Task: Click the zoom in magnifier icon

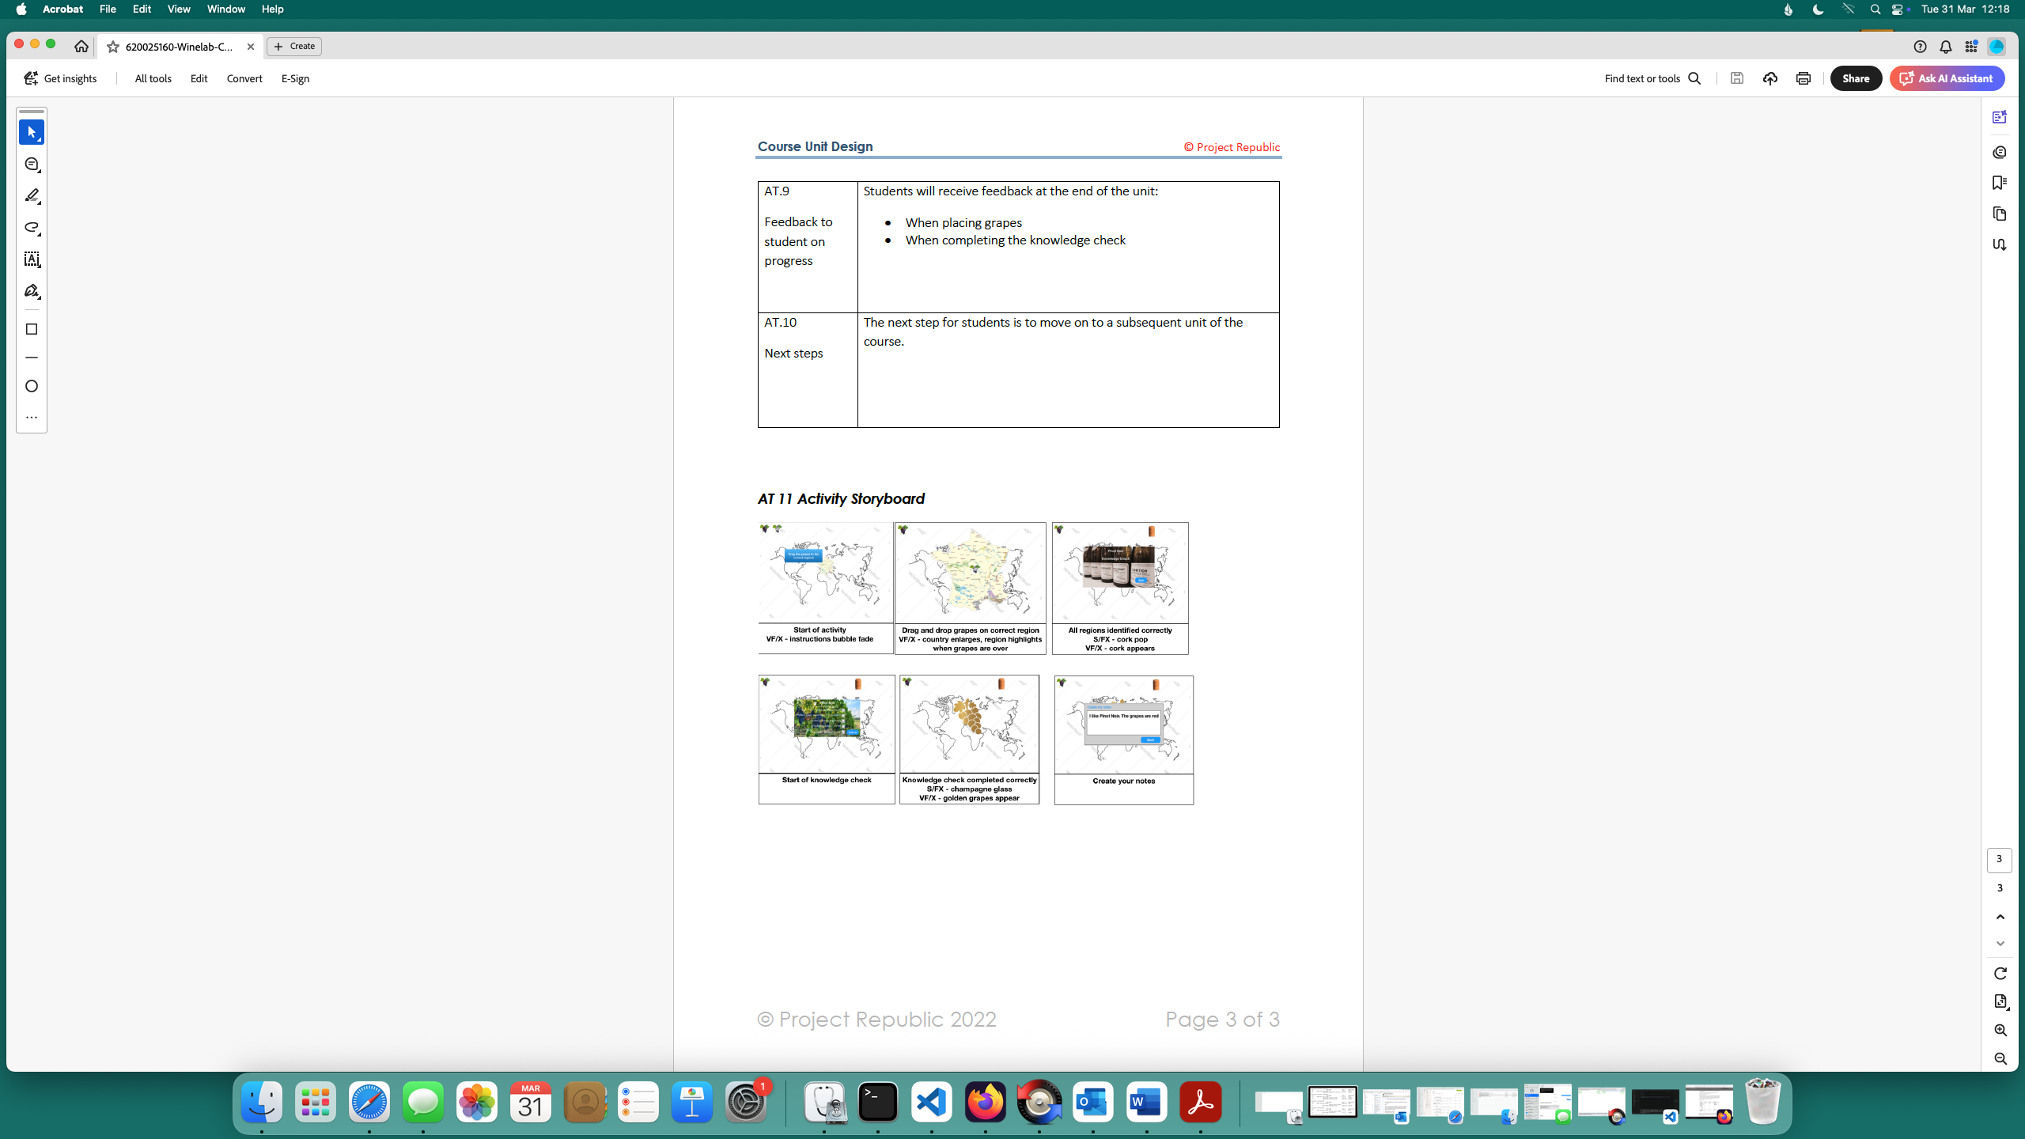Action: point(2000,1030)
